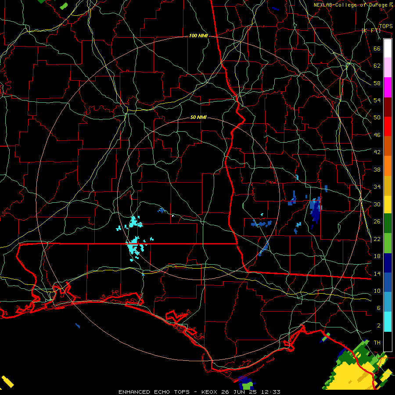Screen dimensions: 395x395
Task: Pick the navy blue legend swatch
Action: coord(388,263)
